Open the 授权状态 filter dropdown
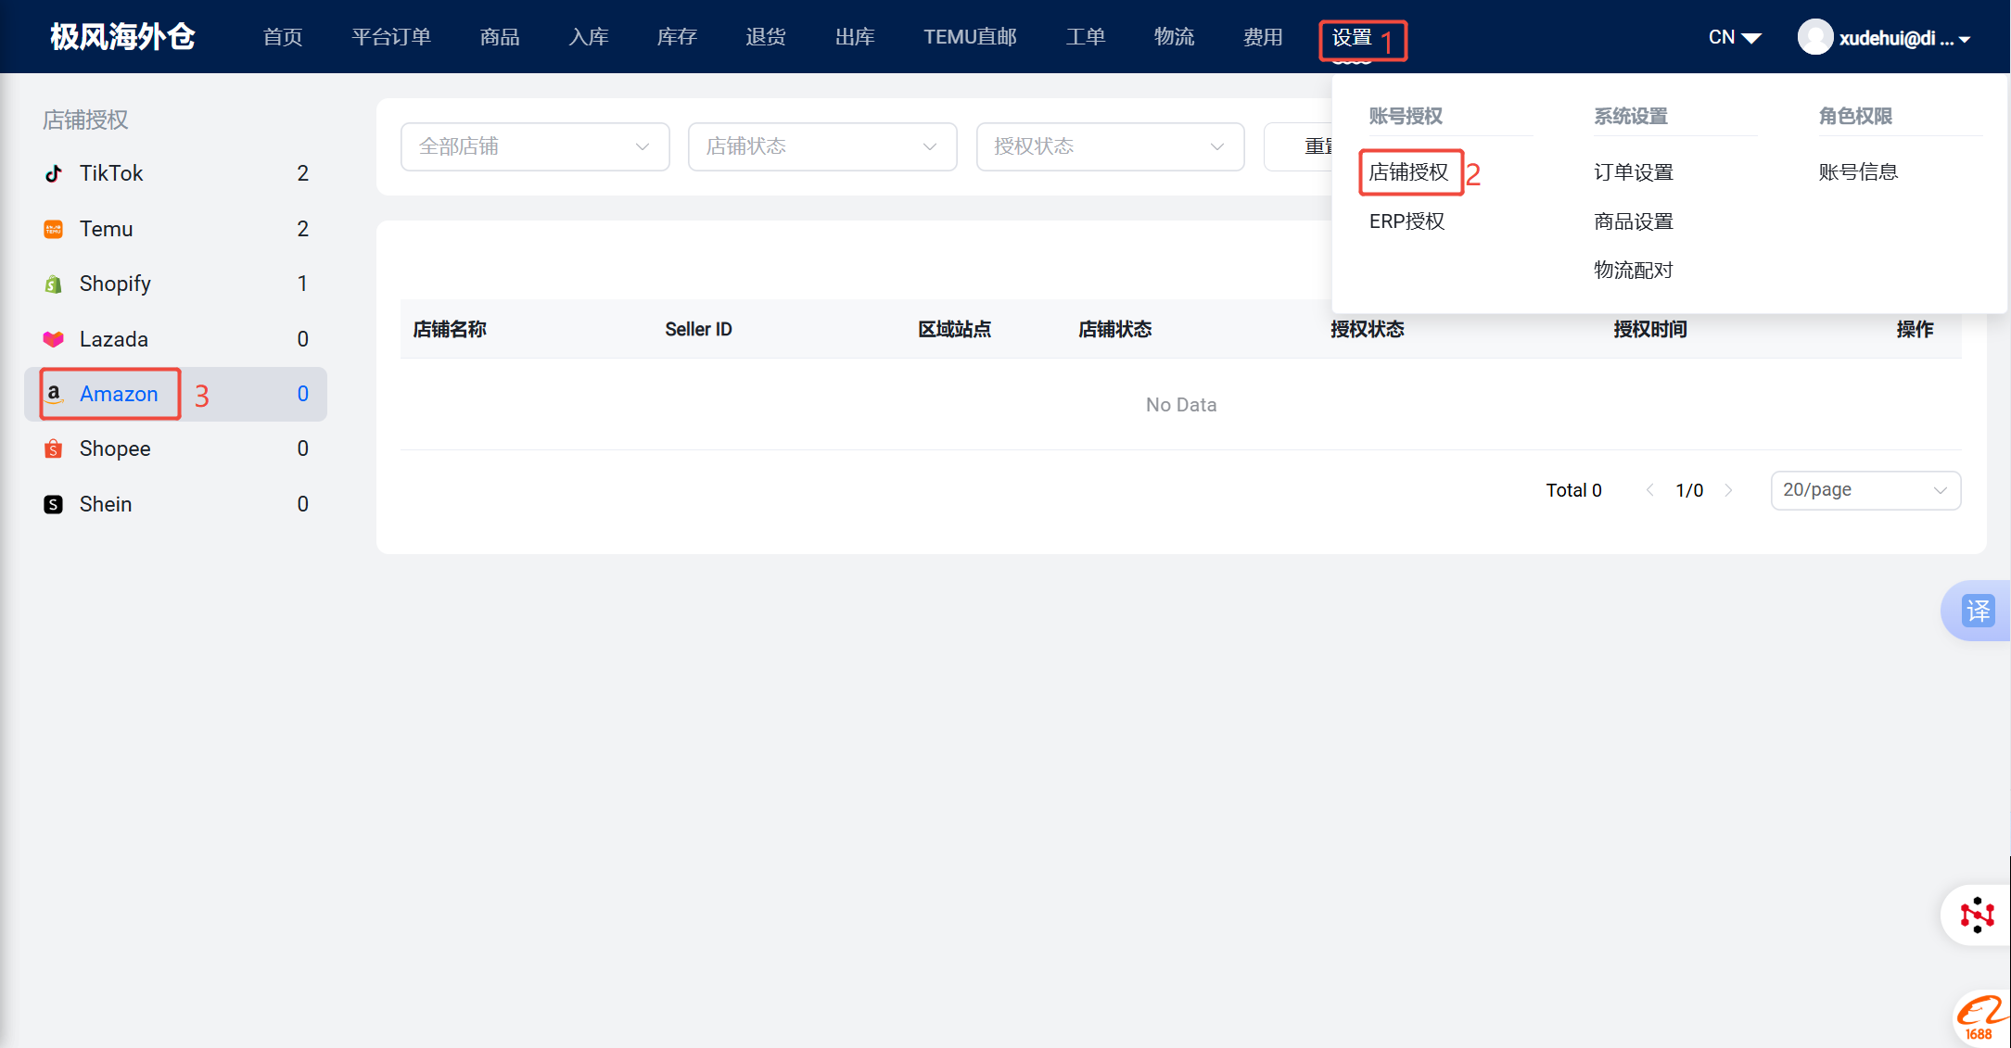Screen dimensions: 2011x1048 pos(1110,146)
